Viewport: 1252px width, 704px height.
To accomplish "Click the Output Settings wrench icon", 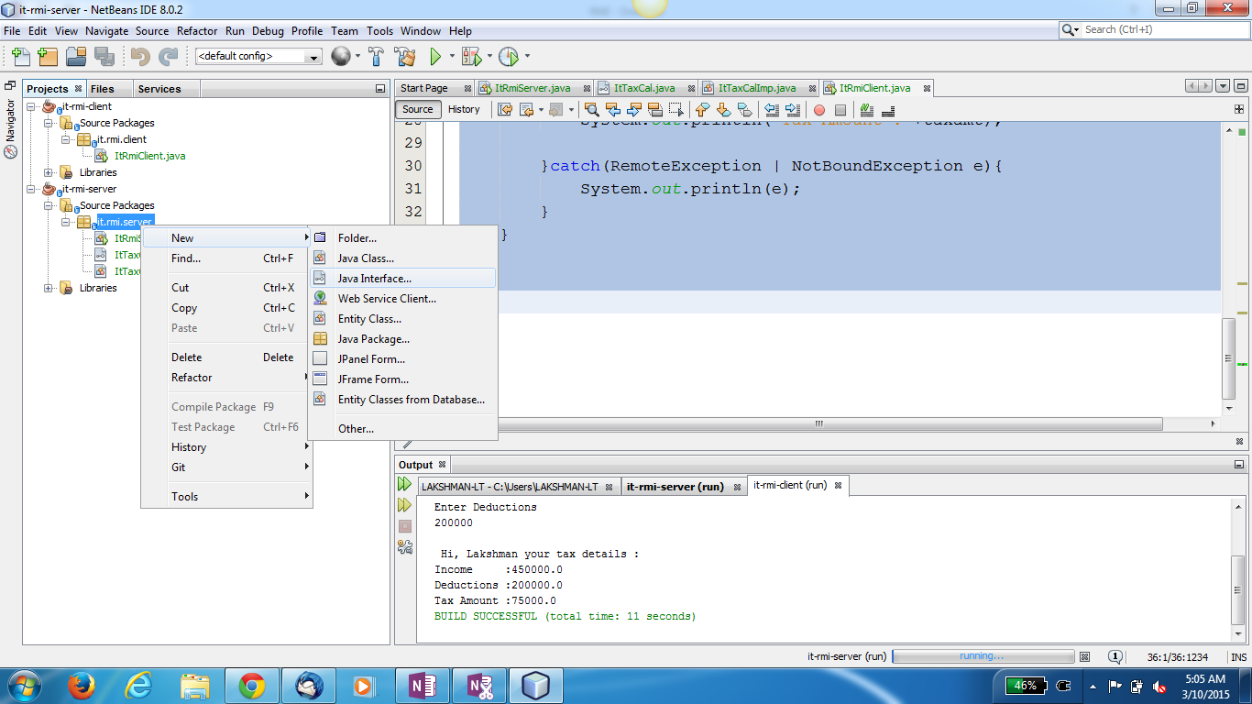I will 404,547.
